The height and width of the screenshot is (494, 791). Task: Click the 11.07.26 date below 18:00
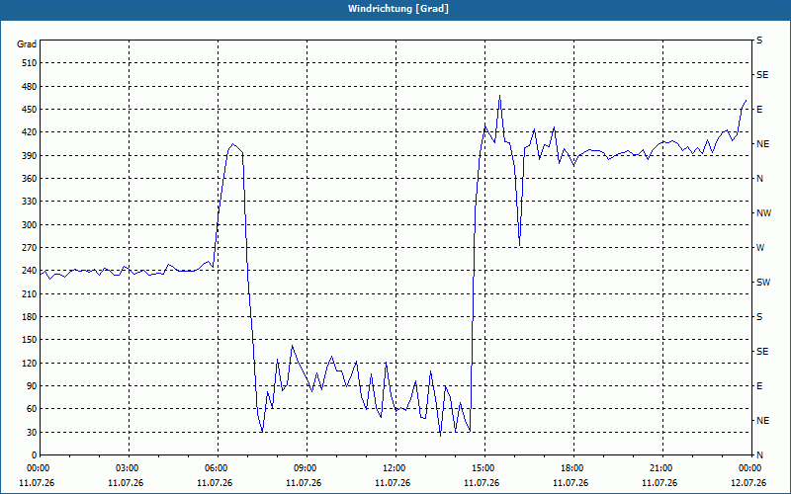pyautogui.click(x=571, y=483)
